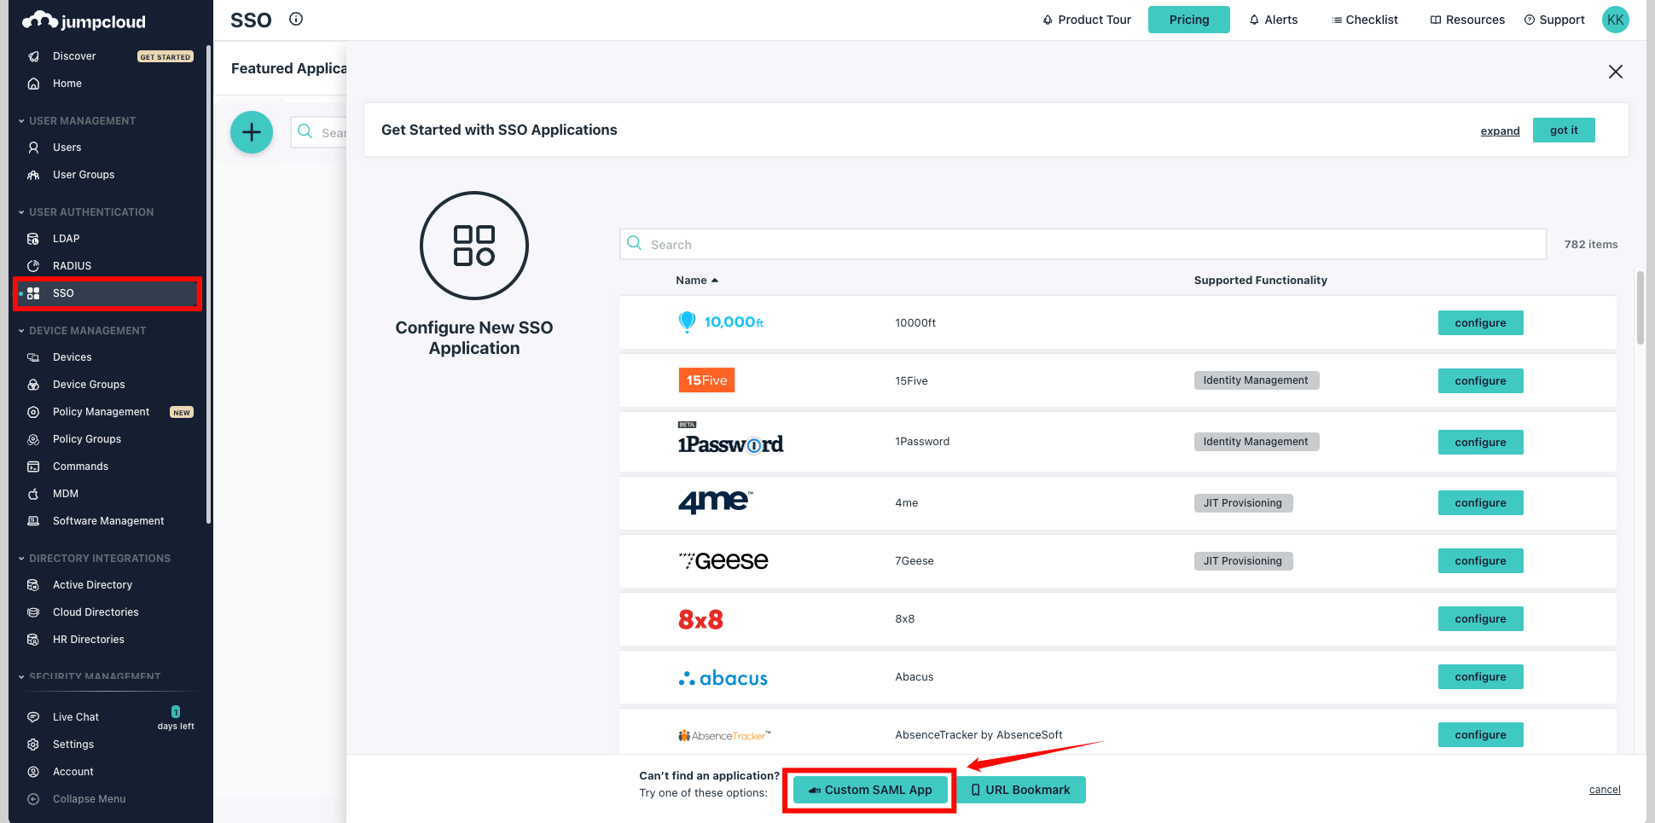Click the Cloud Directories icon

33,612
